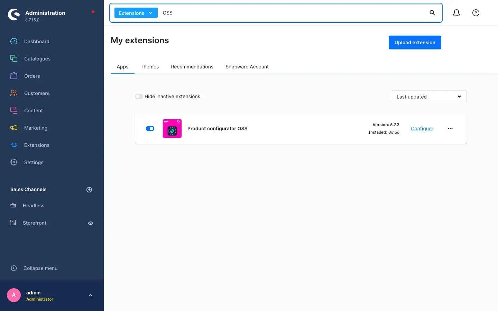Open the Configure link
Viewport: 498px width, 311px height.
[x=422, y=129]
